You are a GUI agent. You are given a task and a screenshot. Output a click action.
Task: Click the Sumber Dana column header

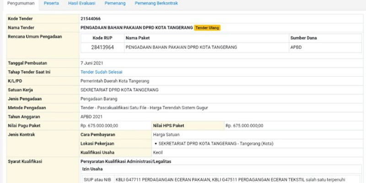(x=303, y=38)
